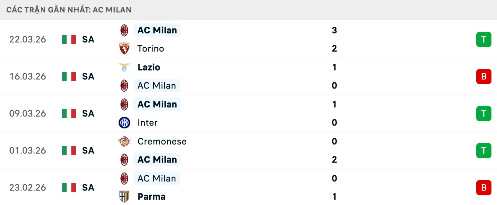Click red B badge for Parma match
The width and height of the screenshot is (497, 205).
click(x=484, y=187)
